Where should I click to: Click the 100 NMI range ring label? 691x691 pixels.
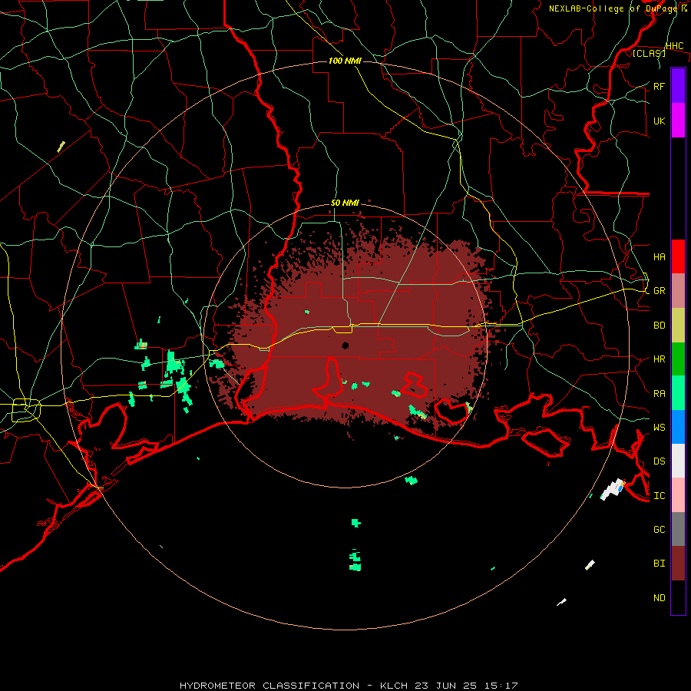345,61
